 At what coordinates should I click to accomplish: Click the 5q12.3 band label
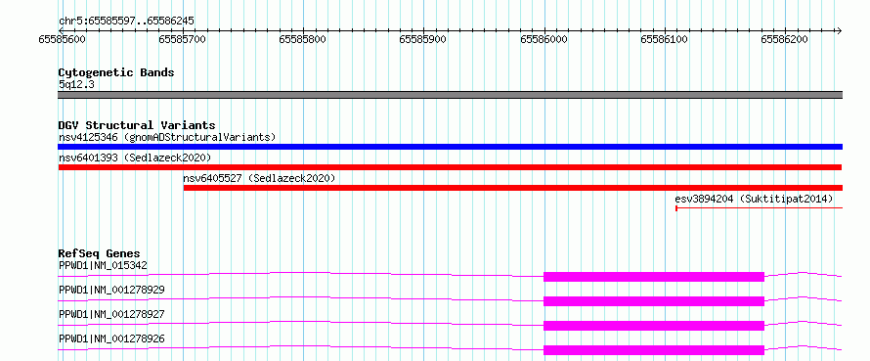coord(75,84)
